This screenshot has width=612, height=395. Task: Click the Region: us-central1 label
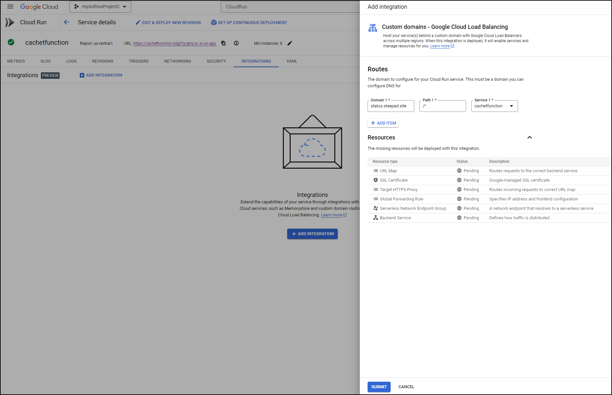coord(96,43)
